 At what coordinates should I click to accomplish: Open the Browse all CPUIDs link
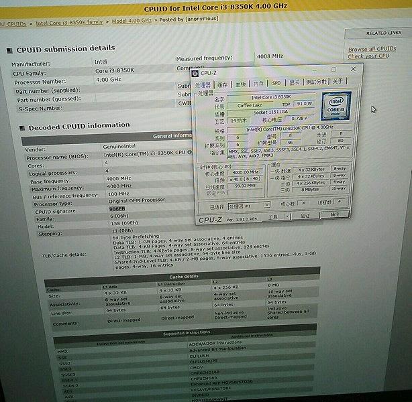pos(372,49)
